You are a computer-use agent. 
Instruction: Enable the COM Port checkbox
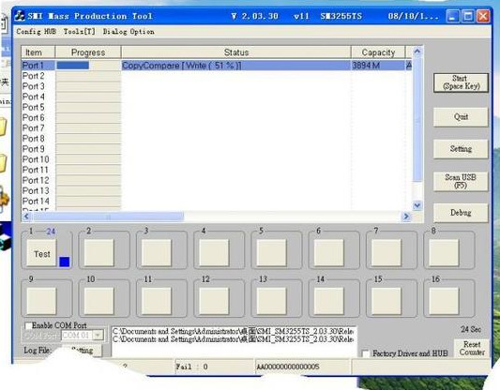tap(28, 325)
